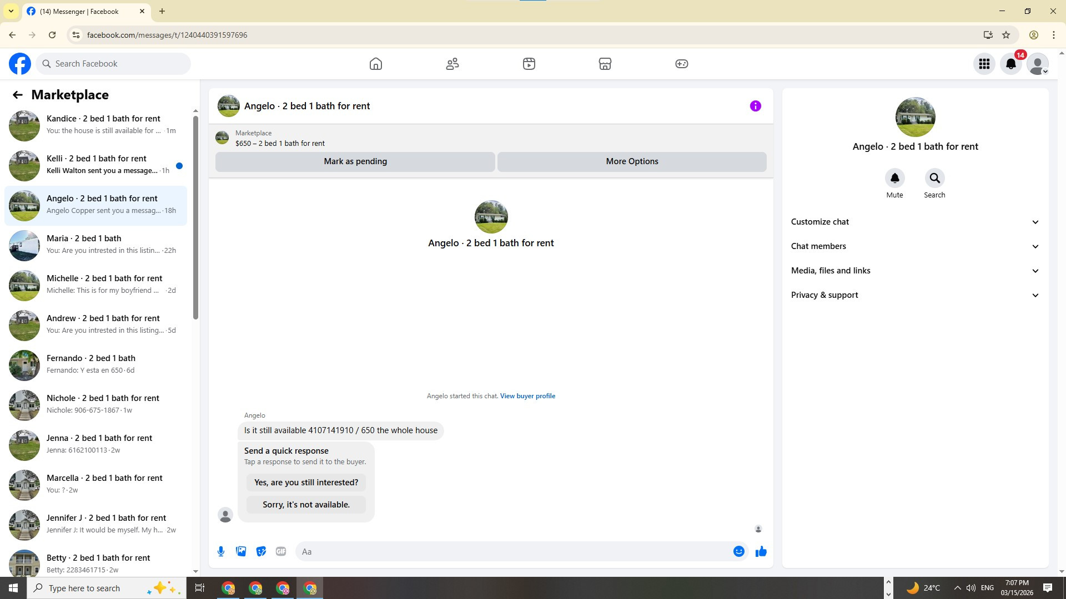Screen dimensions: 1066x599
Task: Show hidden system tray icons
Action: coord(957,588)
